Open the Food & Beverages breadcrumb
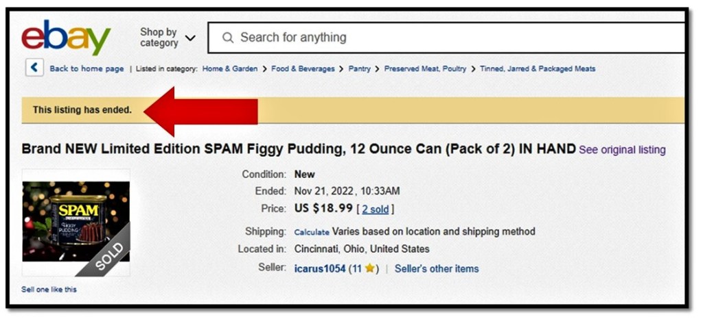The height and width of the screenshot is (319, 703). tap(303, 68)
